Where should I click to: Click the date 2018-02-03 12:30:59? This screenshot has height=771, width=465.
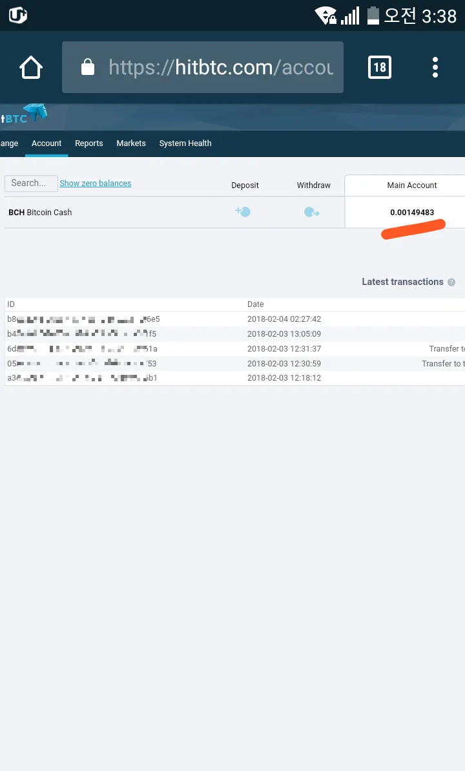(284, 363)
